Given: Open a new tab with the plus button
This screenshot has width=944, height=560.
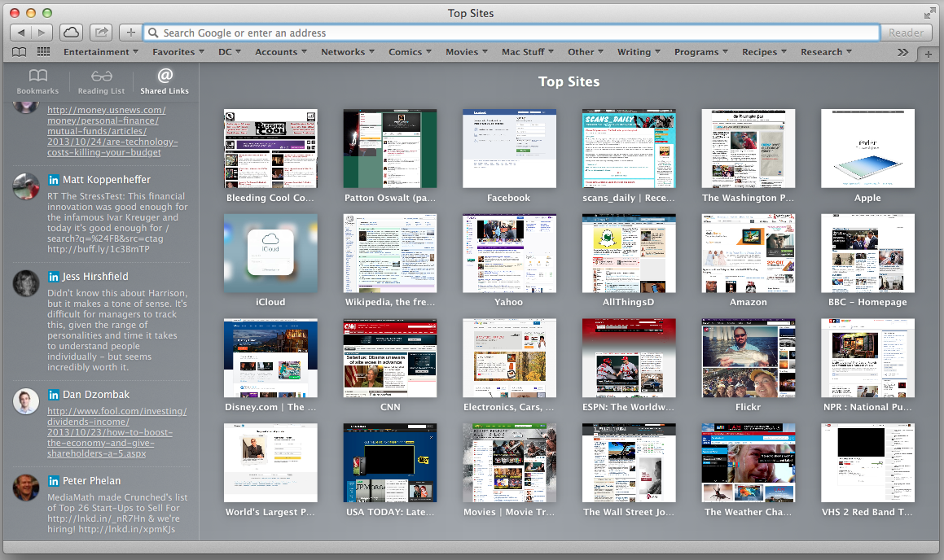Looking at the screenshot, I should 928,55.
